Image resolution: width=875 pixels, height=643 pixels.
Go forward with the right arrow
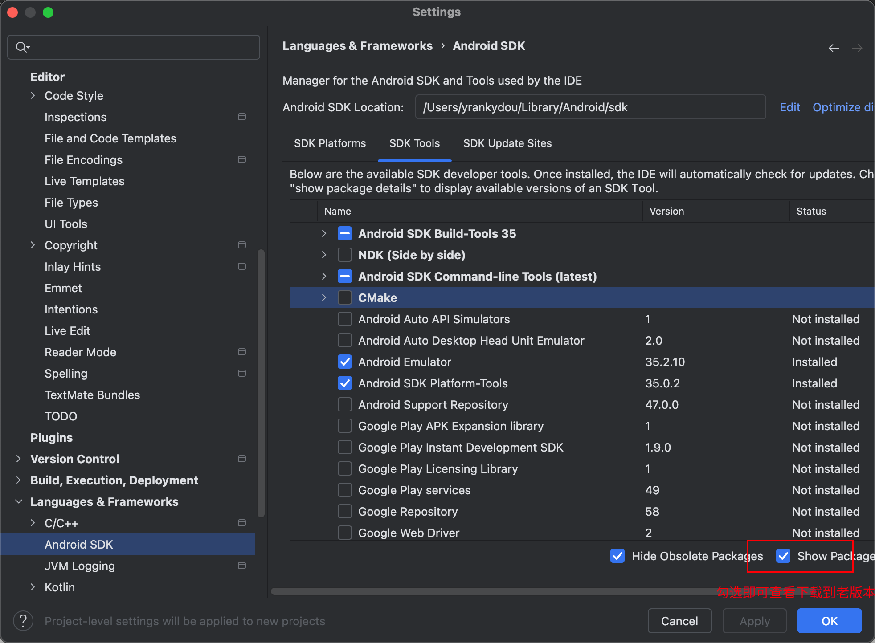pyautogui.click(x=857, y=48)
